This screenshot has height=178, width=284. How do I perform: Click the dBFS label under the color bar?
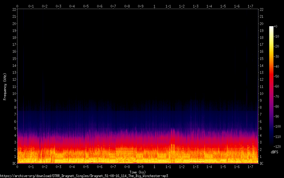(x=274, y=152)
